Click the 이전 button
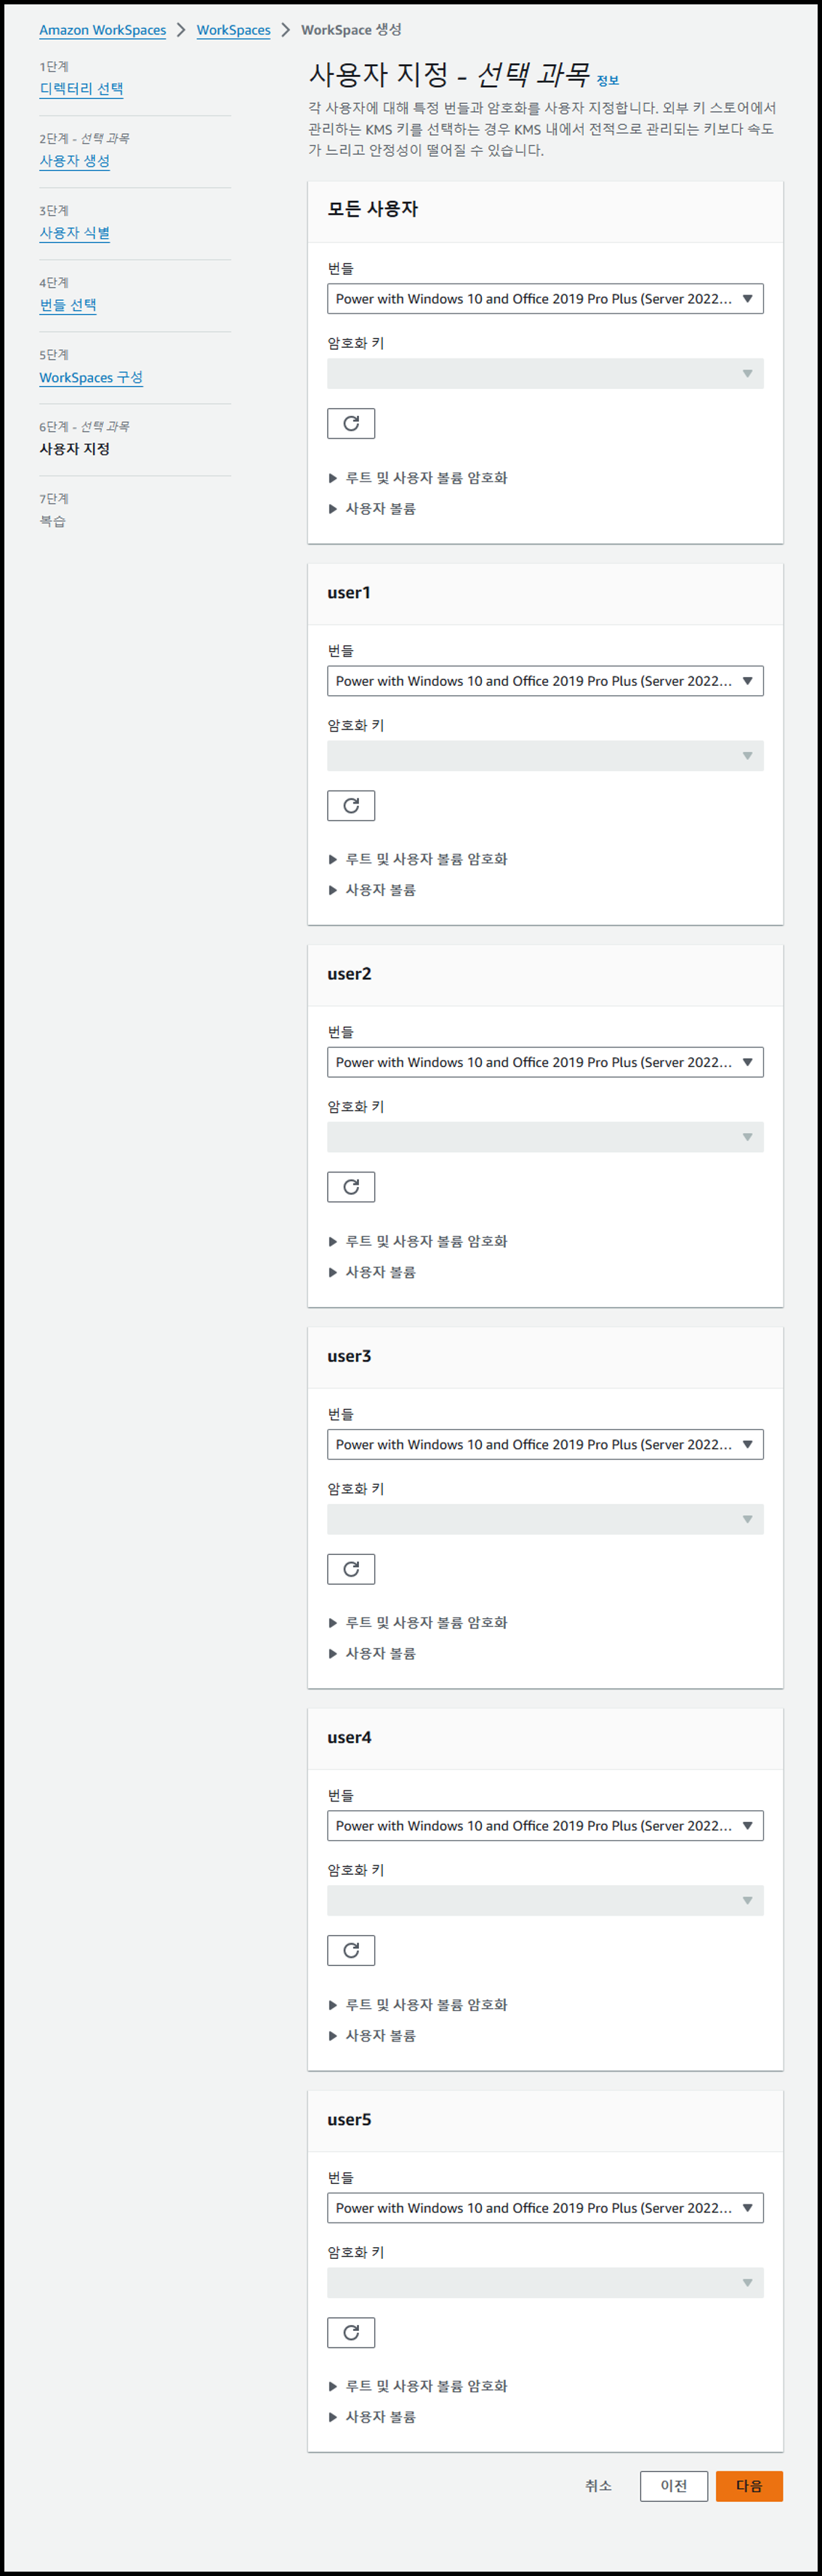822x2576 pixels. 674,2486
